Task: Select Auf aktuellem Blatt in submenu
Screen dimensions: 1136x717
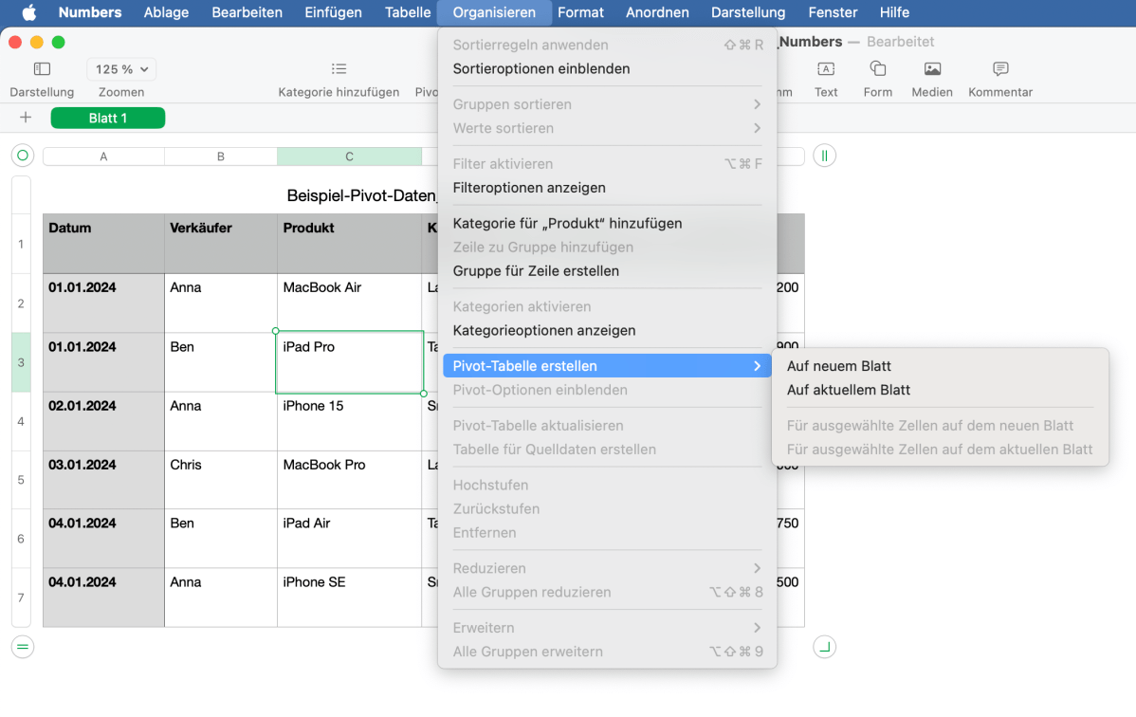Action: pos(941,390)
